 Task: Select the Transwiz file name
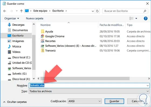[50, 51]
